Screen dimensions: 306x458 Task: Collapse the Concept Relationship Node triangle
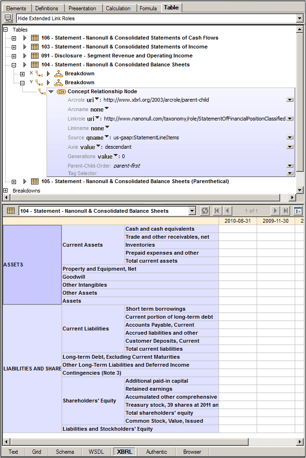point(51,92)
